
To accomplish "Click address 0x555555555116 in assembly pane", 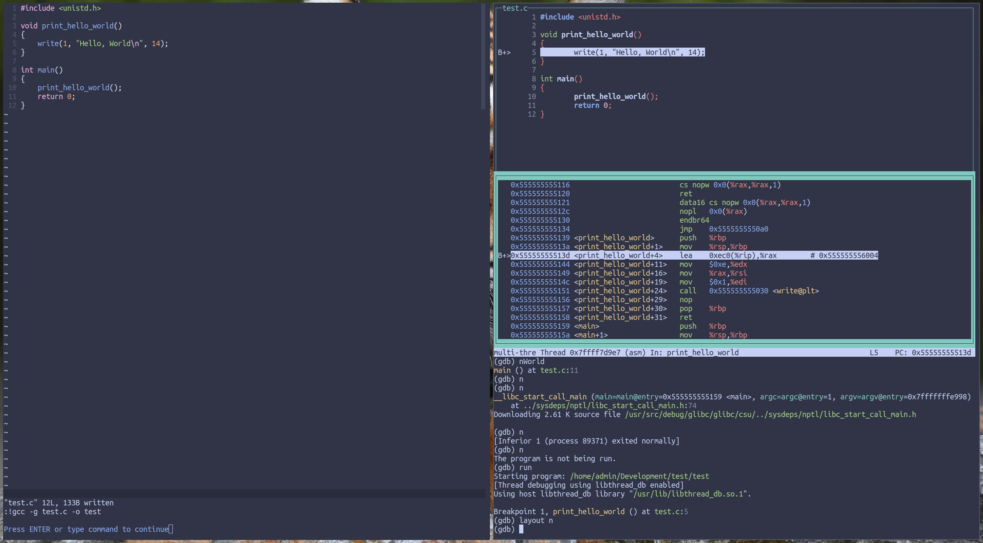I will tap(540, 185).
